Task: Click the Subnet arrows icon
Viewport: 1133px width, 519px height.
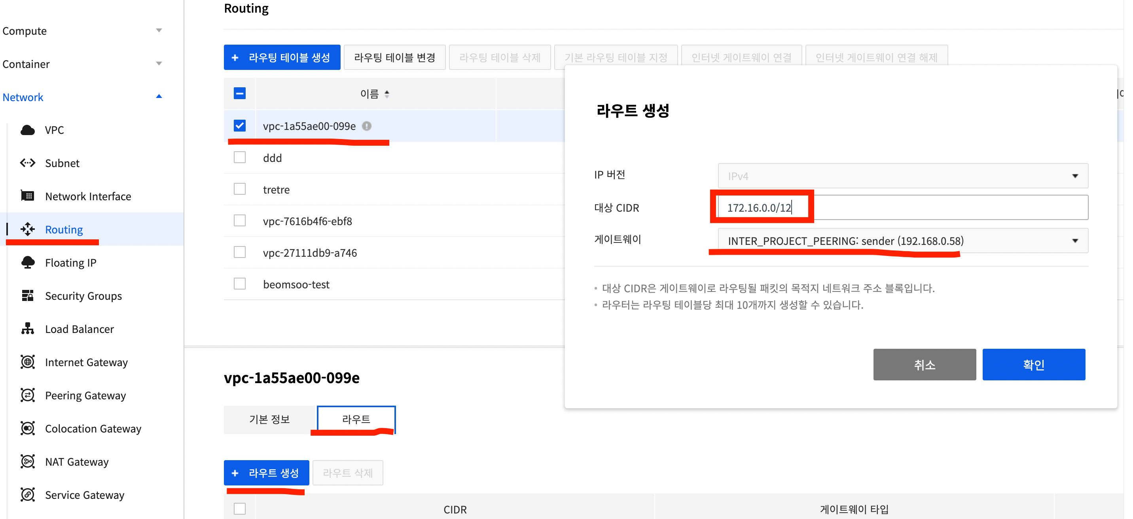Action: (27, 163)
